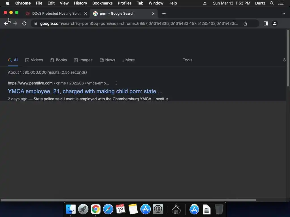Open Google Chrome from the Dock
Screen dimensions: 290x217
96,209
